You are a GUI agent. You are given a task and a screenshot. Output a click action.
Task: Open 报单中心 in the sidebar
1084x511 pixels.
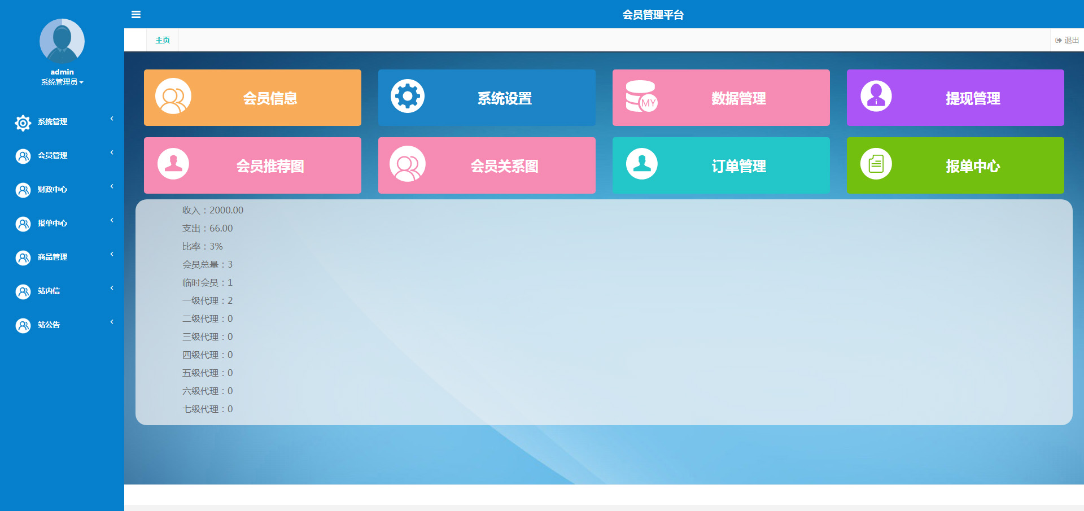(x=53, y=224)
